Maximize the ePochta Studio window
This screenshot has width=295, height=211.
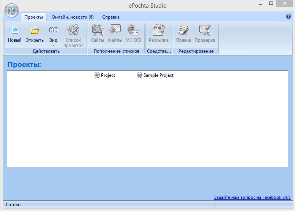pyautogui.click(x=271, y=3)
